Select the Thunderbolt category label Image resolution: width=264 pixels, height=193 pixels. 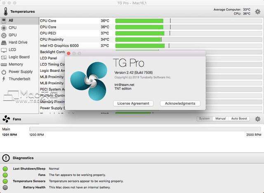19,79
